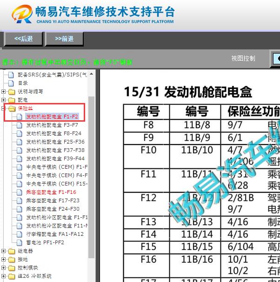Click the folder icon of 说明与缩写
This screenshot has width=280, height=282.
point(12,91)
